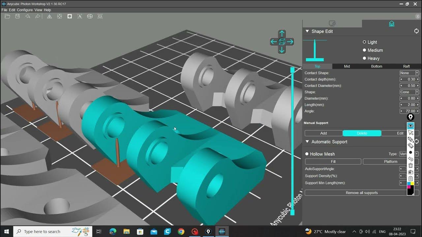Reset Shape Edit with the refresh icon
The image size is (422, 237).
416,31
